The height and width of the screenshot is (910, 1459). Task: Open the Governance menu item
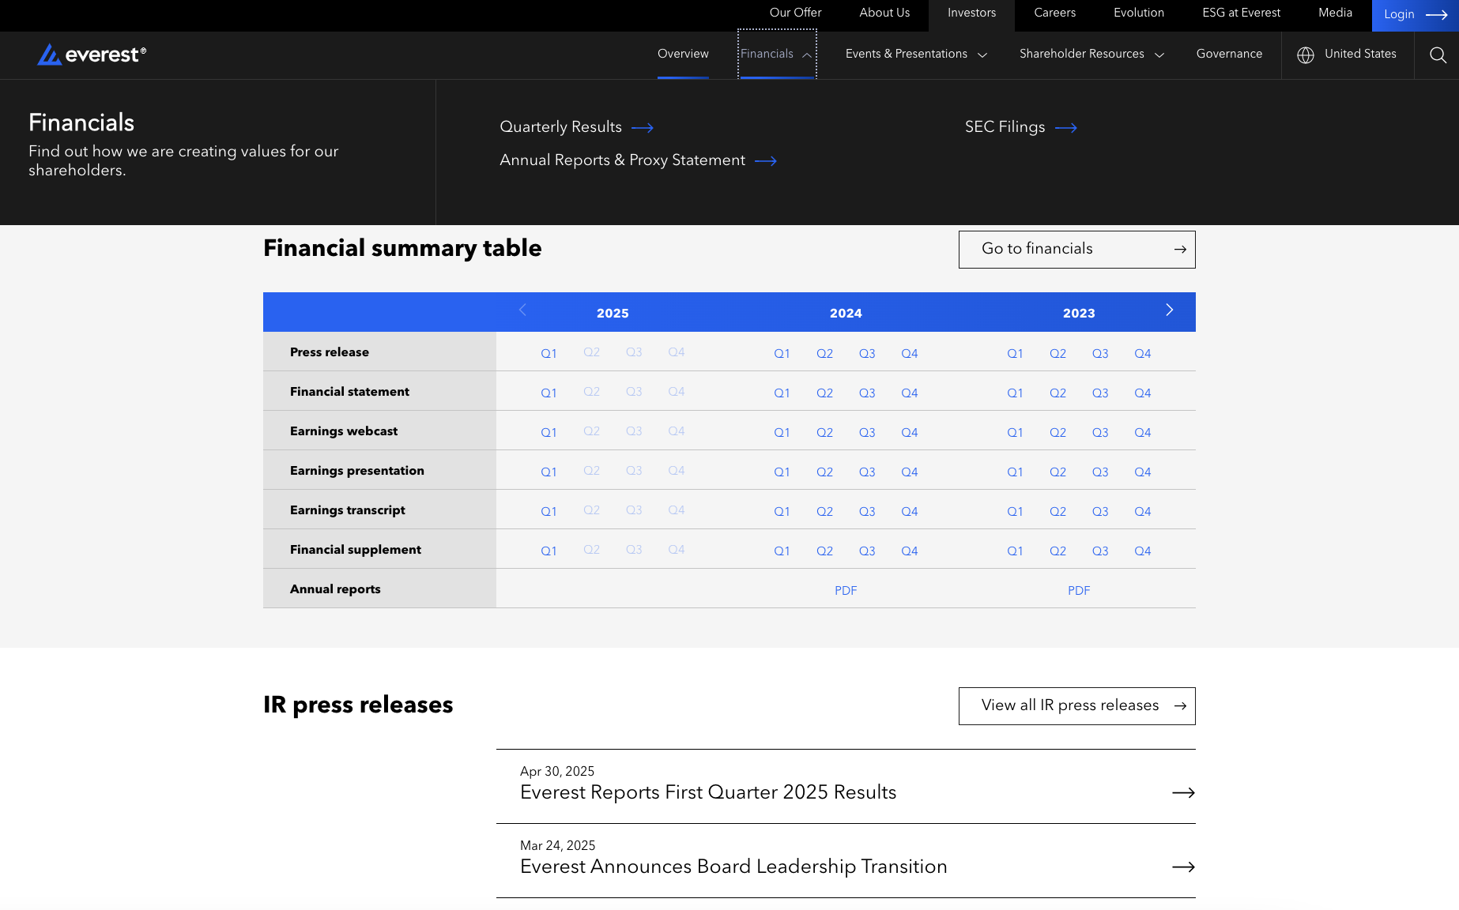click(1229, 54)
